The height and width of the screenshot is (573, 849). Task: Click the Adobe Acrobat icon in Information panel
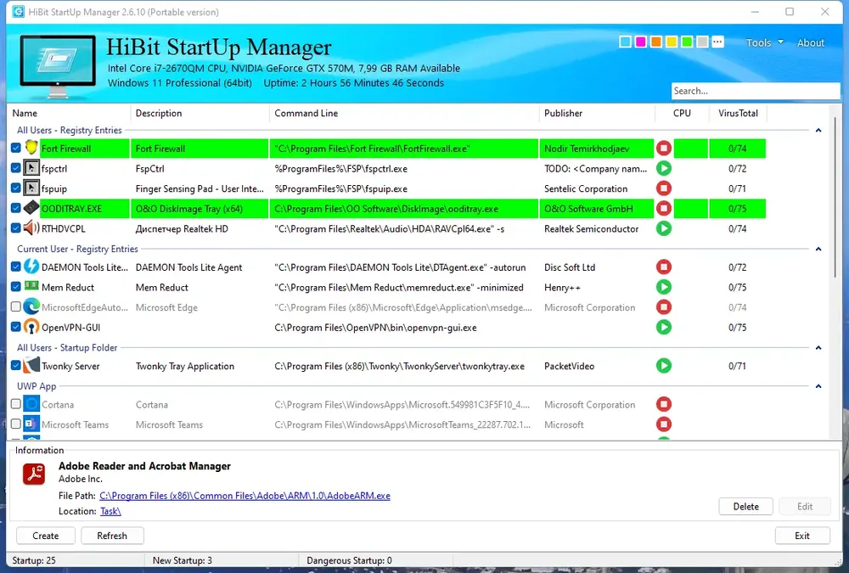[x=34, y=474]
